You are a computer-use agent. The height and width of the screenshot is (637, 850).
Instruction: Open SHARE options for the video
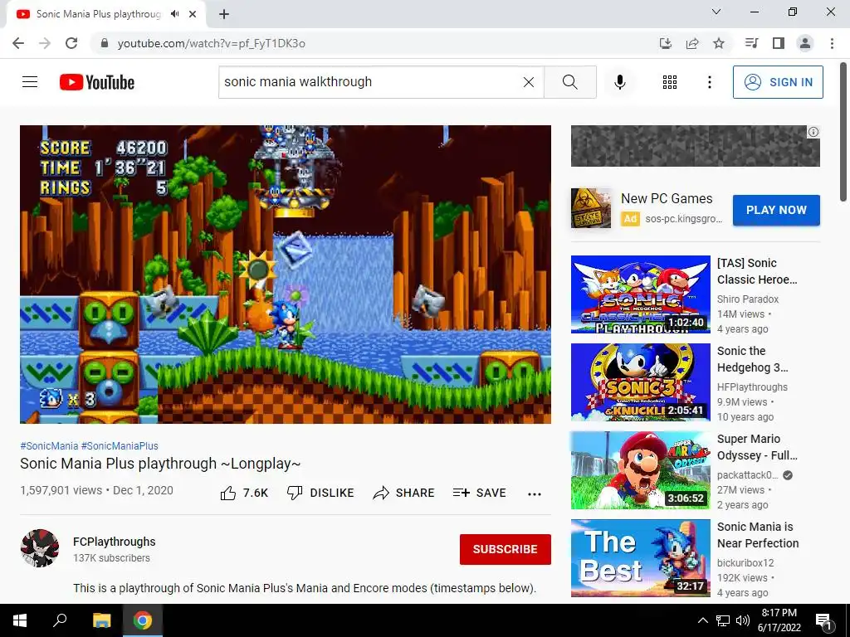pyautogui.click(x=404, y=493)
